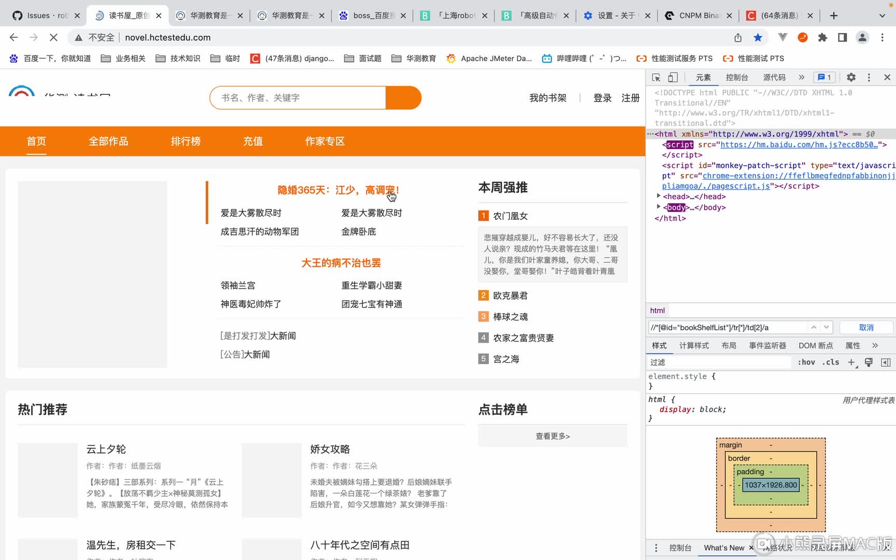Click the orange search button
896x560 pixels.
point(403,97)
